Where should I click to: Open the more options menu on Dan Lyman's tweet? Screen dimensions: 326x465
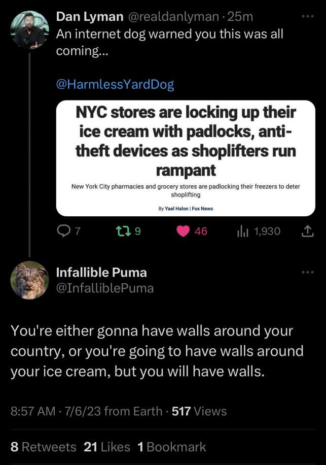[308, 17]
